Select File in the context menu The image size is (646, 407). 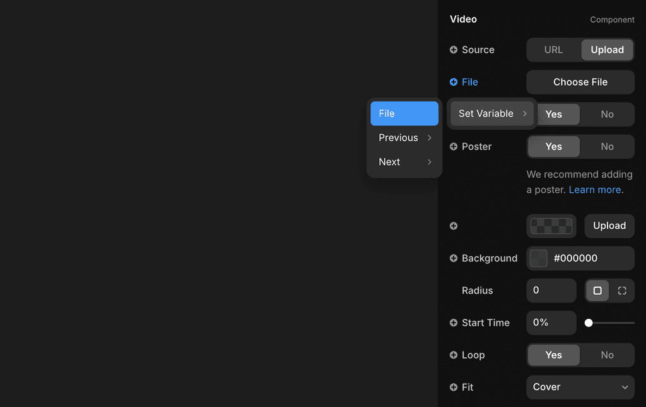point(404,113)
